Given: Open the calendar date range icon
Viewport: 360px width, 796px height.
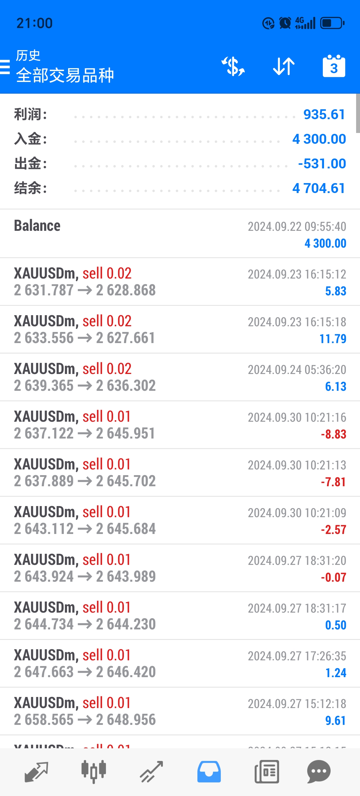Looking at the screenshot, I should (x=334, y=66).
